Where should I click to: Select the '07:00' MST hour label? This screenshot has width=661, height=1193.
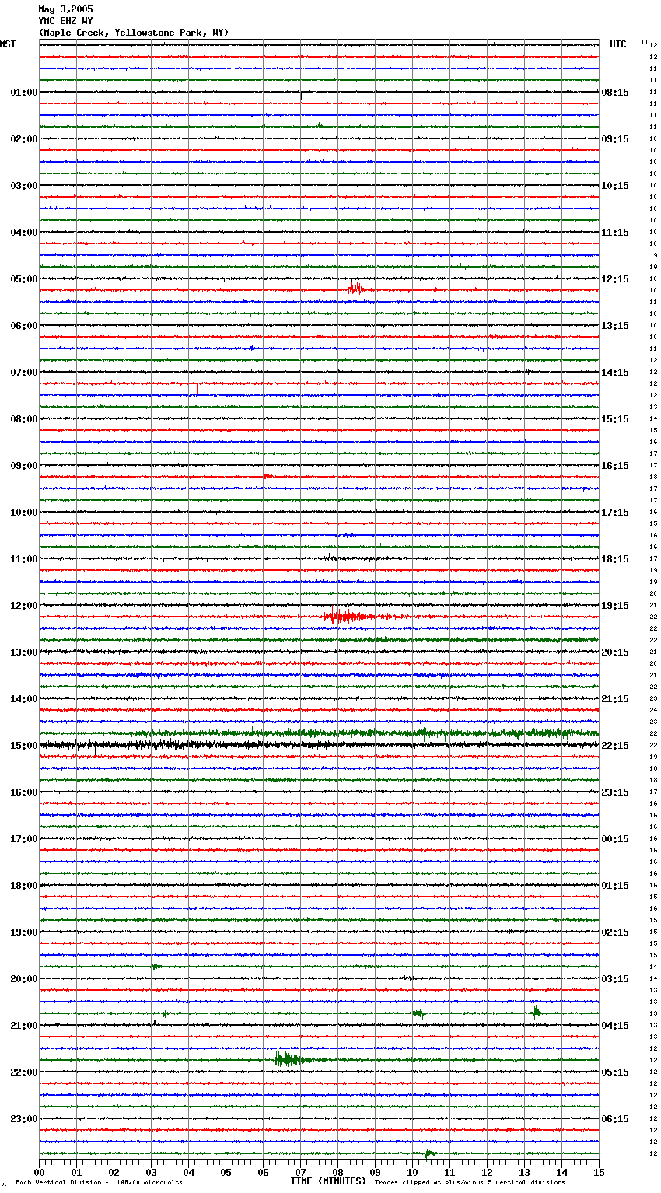[x=24, y=373]
